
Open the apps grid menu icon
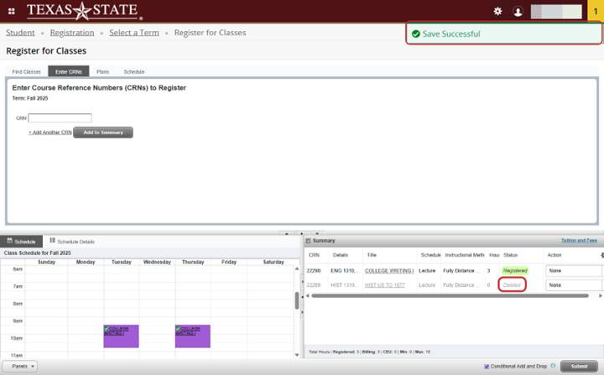click(x=11, y=11)
